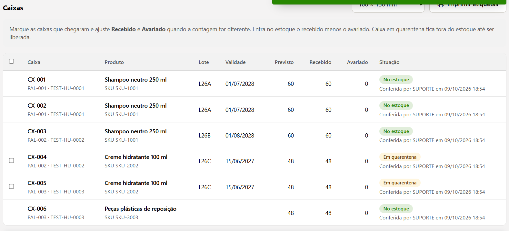Toggle the select-all boxes checkbox in header
This screenshot has width=509, height=231.
(x=12, y=61)
